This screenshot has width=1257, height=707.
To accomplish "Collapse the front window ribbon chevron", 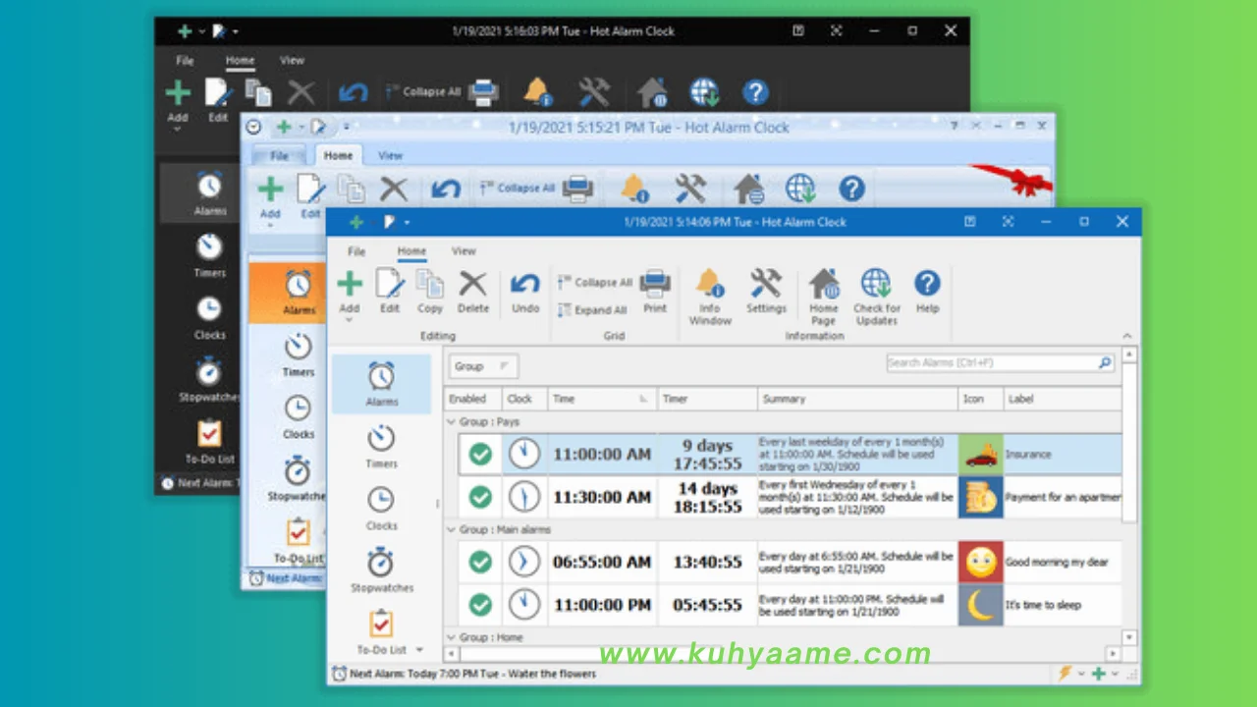I will pos(1126,336).
